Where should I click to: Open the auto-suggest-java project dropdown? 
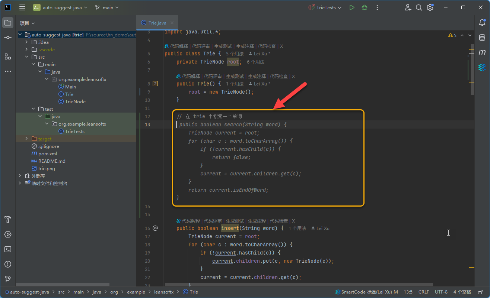point(60,7)
